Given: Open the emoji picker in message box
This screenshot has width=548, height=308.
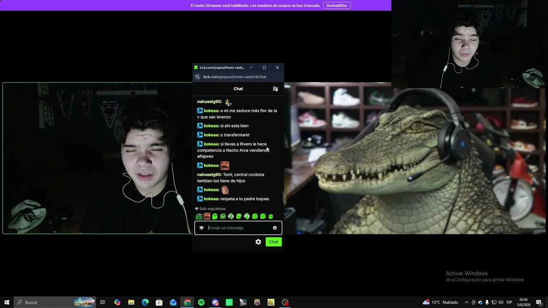Looking at the screenshot, I should 275,228.
